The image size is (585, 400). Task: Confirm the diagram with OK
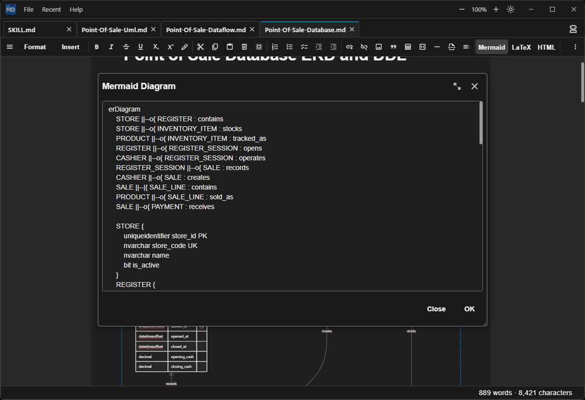click(x=469, y=309)
